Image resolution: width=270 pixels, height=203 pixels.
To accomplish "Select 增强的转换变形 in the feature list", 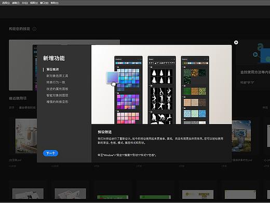I will [57, 102].
